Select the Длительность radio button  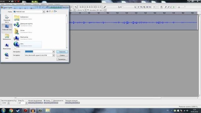point(52,100)
